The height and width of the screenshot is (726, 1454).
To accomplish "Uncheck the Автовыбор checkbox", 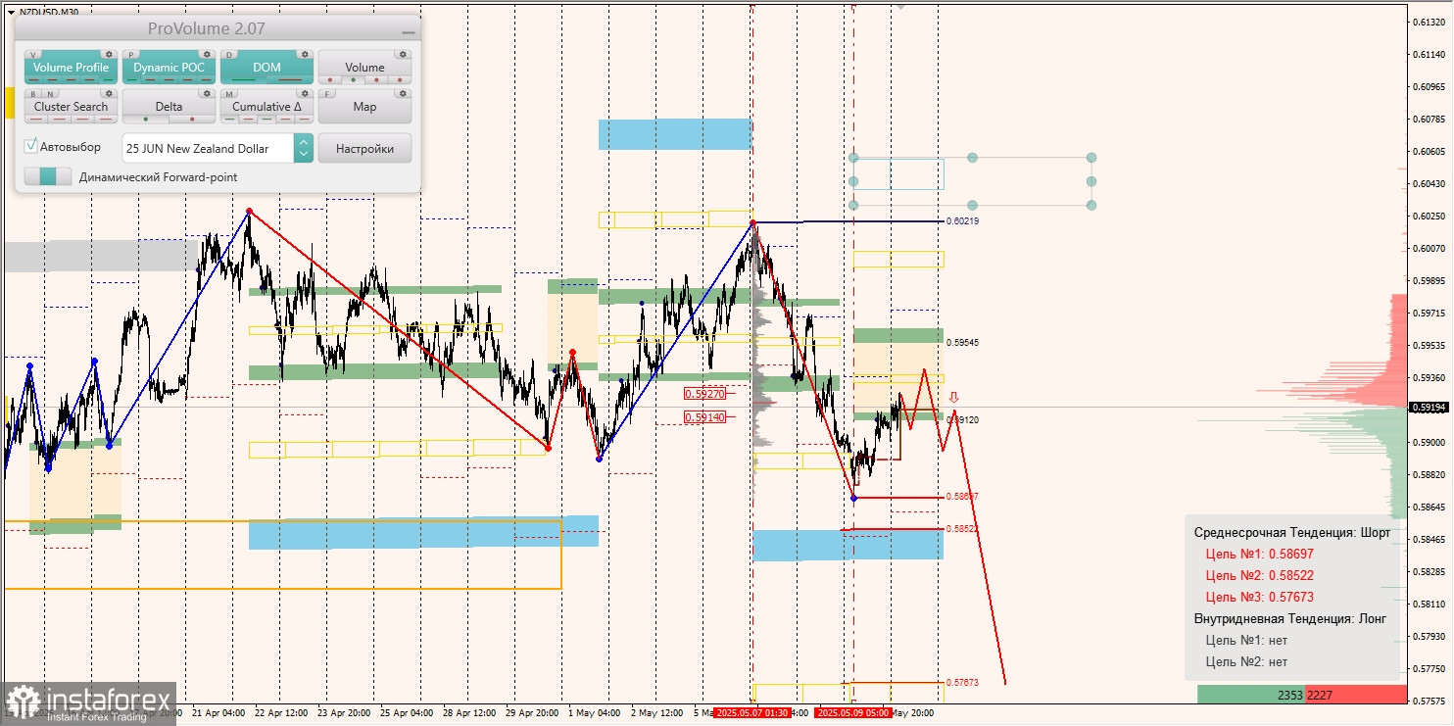I will click(x=31, y=146).
